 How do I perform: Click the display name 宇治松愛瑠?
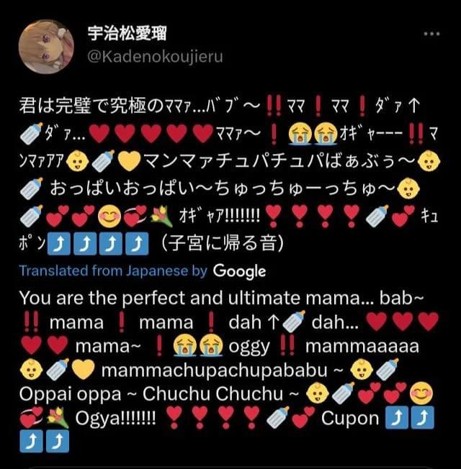(127, 33)
